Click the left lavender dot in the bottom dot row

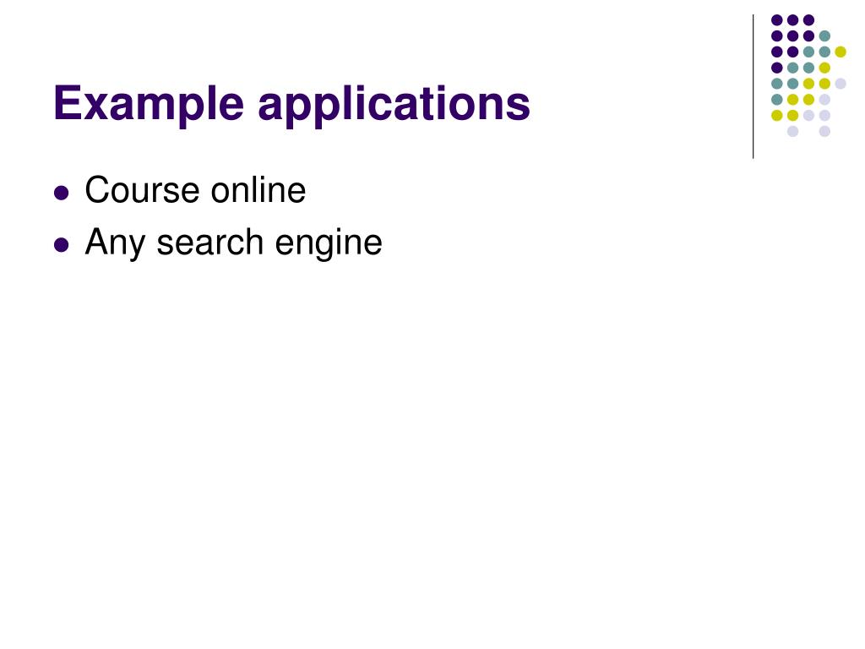792,131
